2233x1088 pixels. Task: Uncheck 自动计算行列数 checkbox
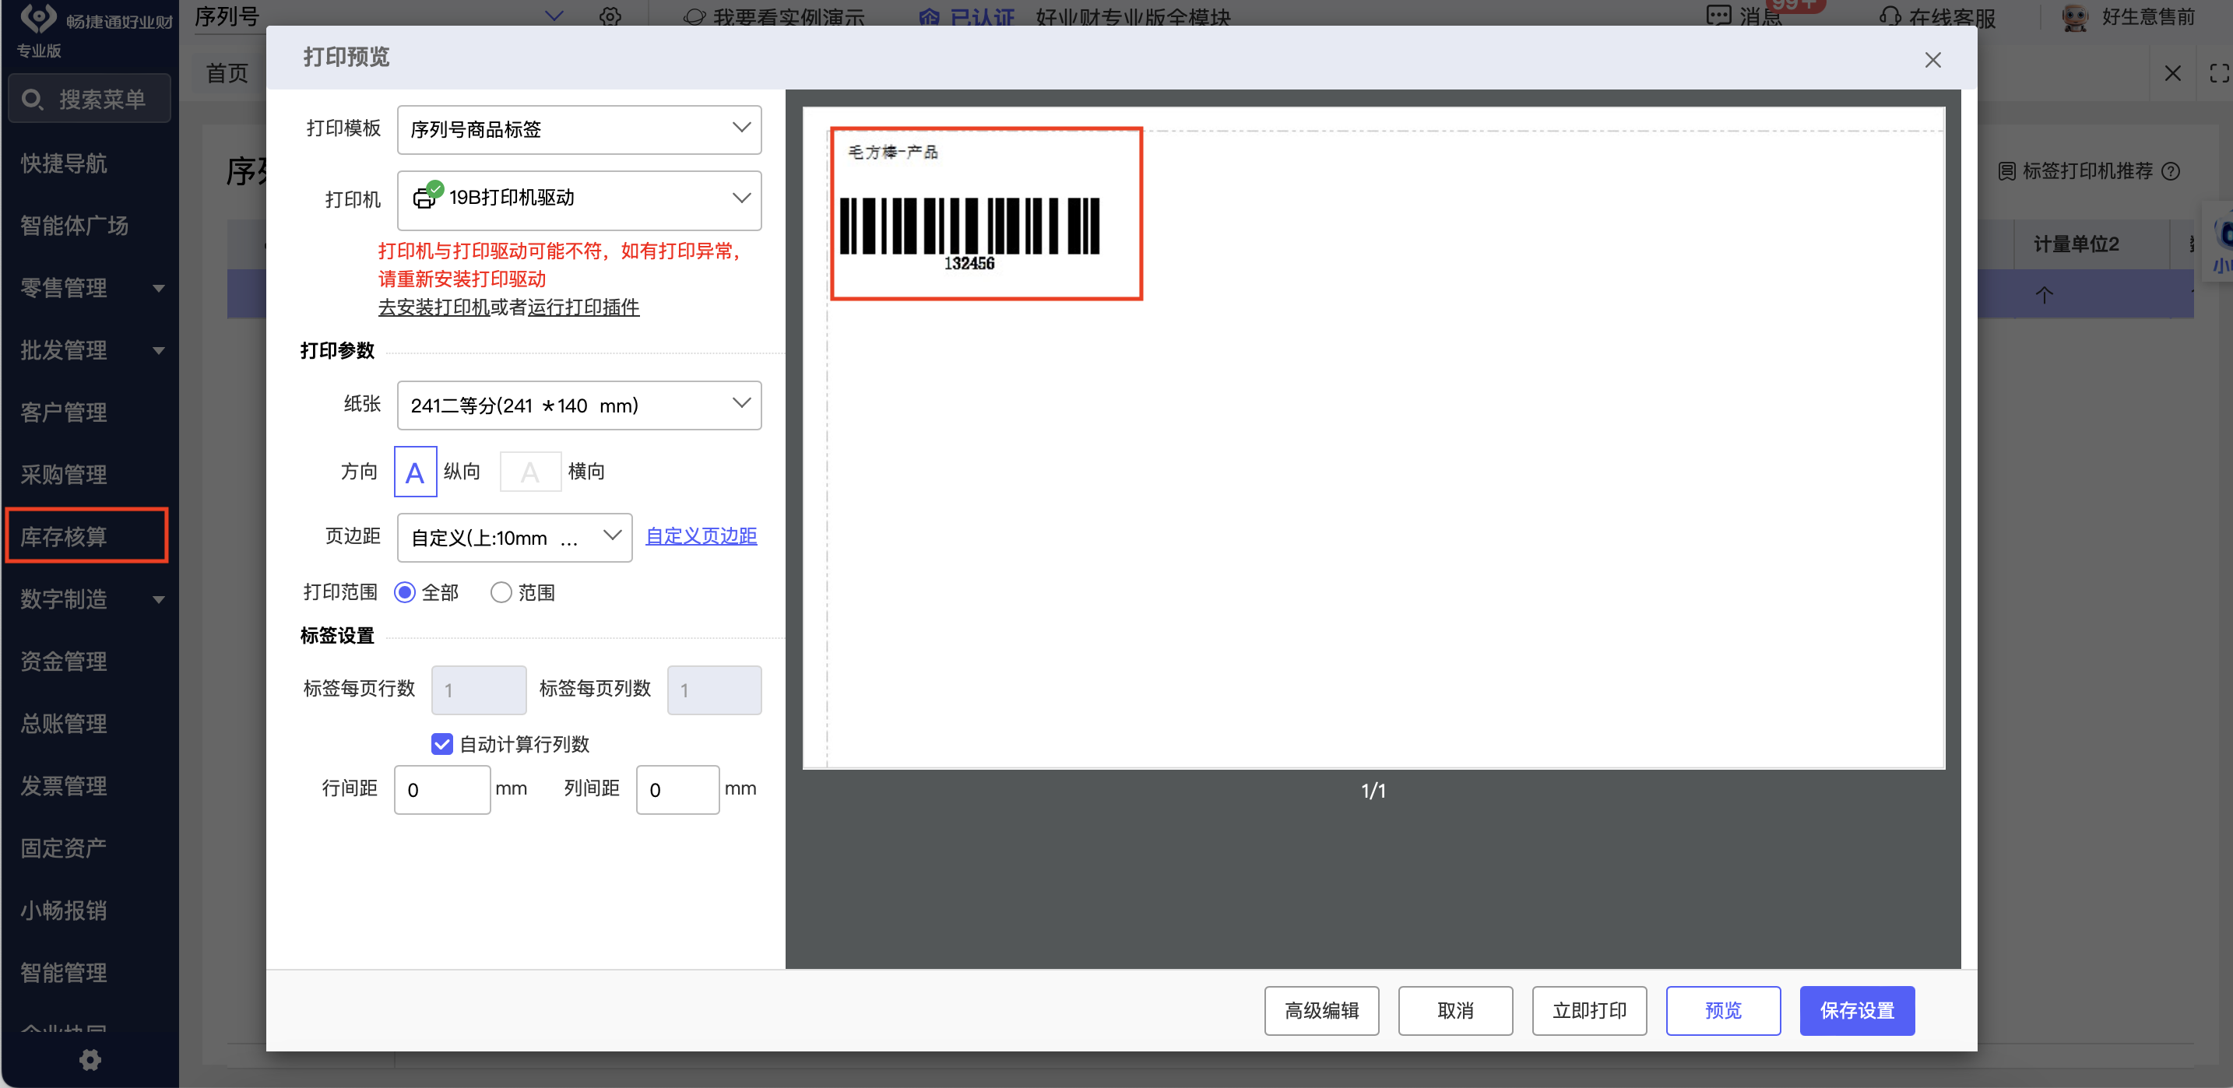click(x=441, y=744)
